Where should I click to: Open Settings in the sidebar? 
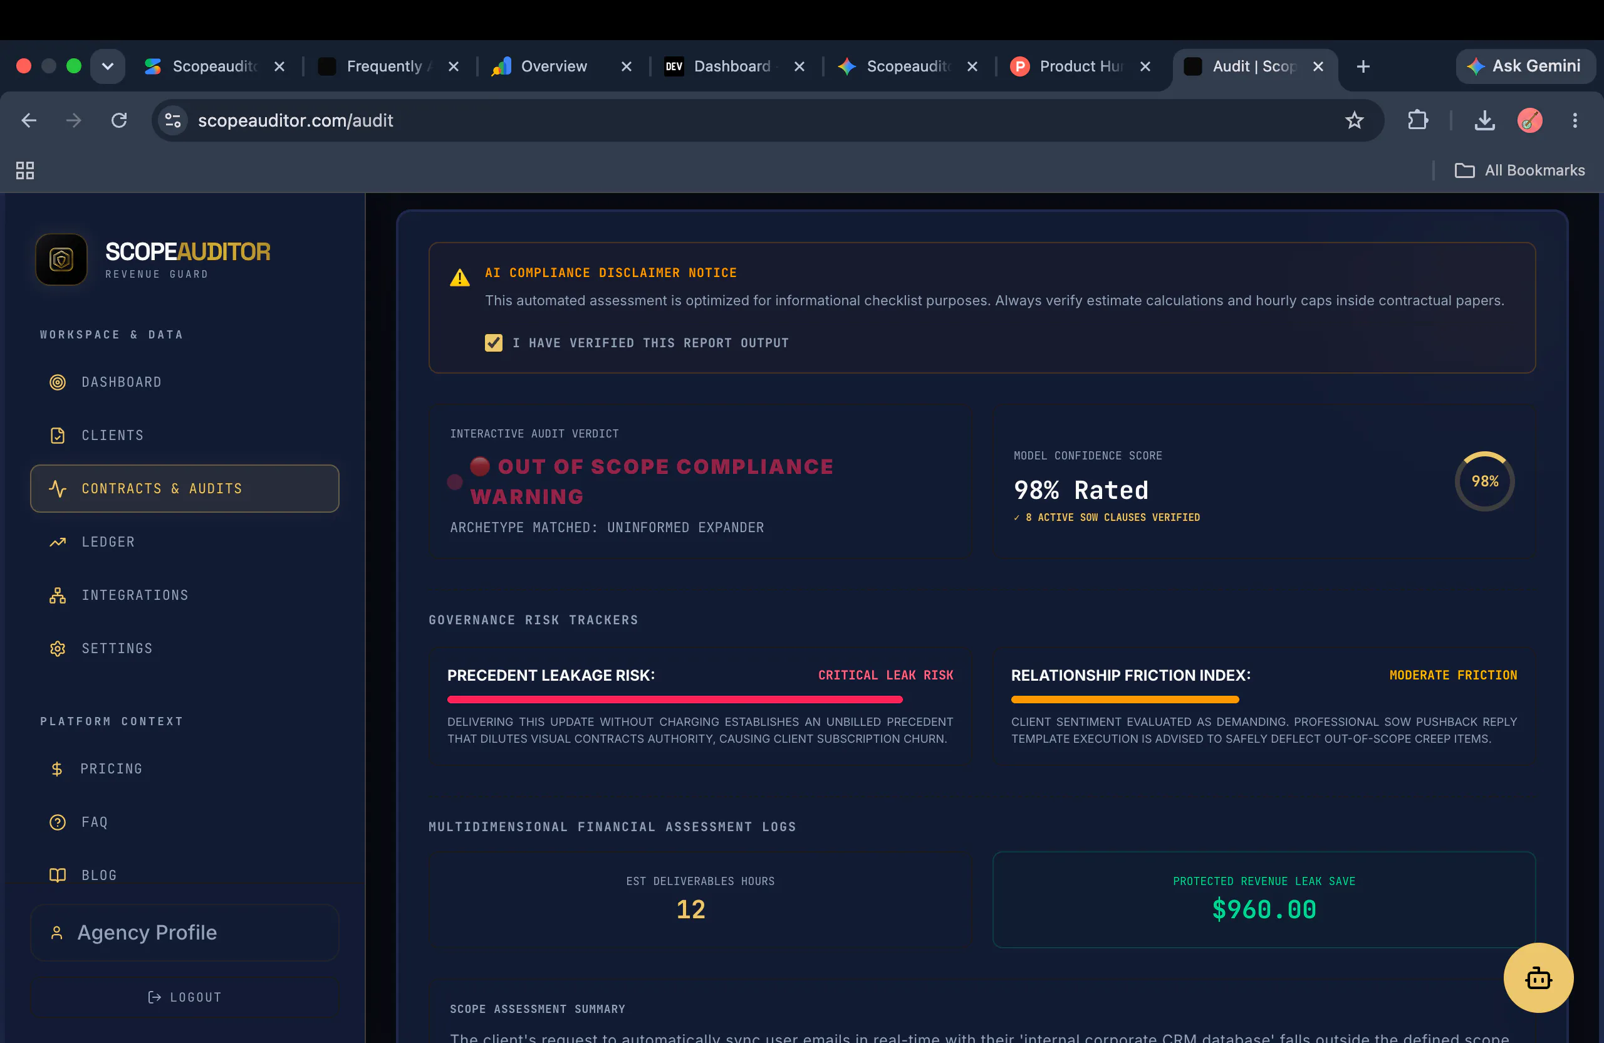[x=184, y=649]
